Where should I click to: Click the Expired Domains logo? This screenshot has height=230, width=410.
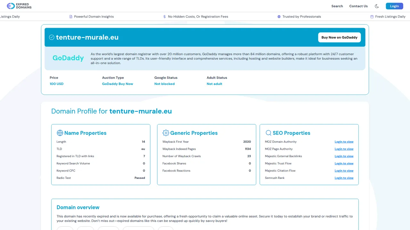click(x=19, y=6)
